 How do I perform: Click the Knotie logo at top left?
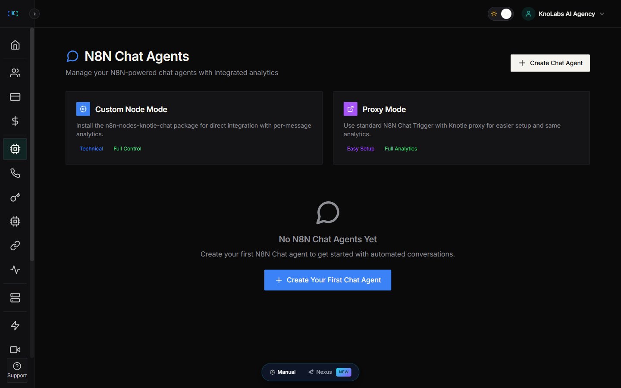pos(13,13)
